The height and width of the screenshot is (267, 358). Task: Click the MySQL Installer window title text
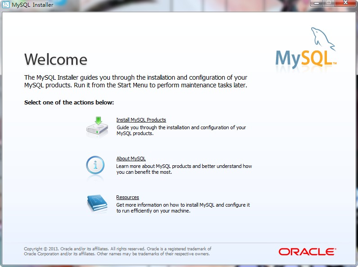(32, 5)
